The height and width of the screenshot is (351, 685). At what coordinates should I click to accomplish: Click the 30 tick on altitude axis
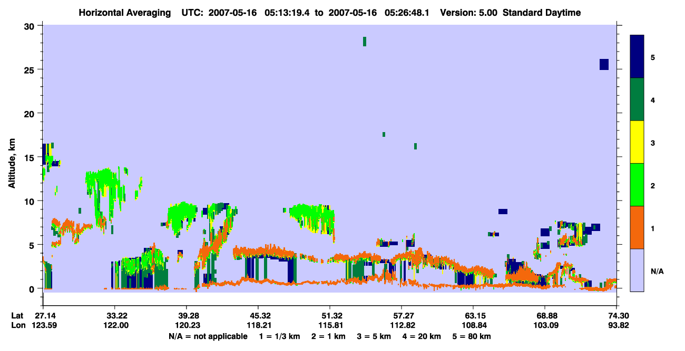31,26
